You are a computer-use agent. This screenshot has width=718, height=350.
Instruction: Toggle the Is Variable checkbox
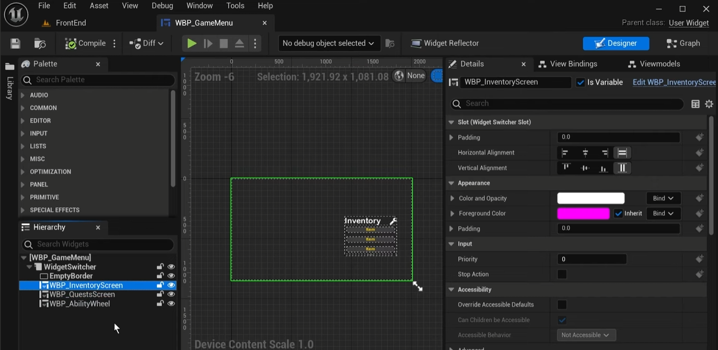(580, 82)
